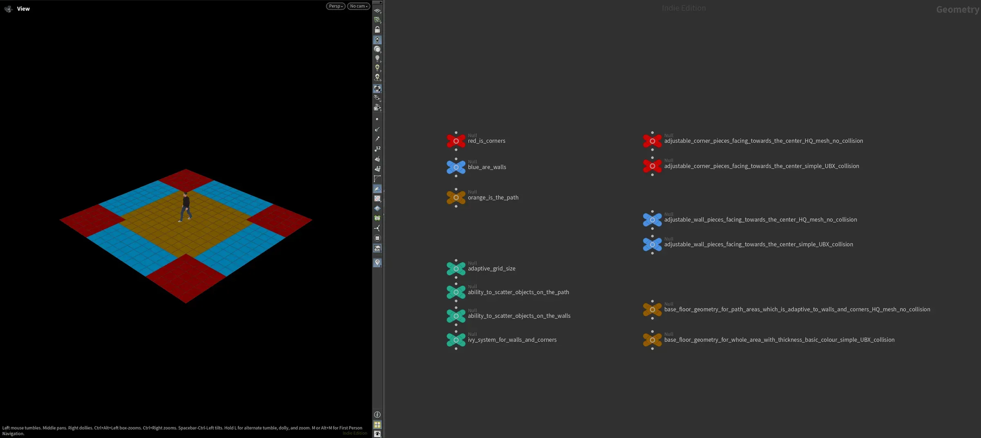Select the no-lighting bulb with X icon
The width and height of the screenshot is (981, 438).
tap(377, 40)
